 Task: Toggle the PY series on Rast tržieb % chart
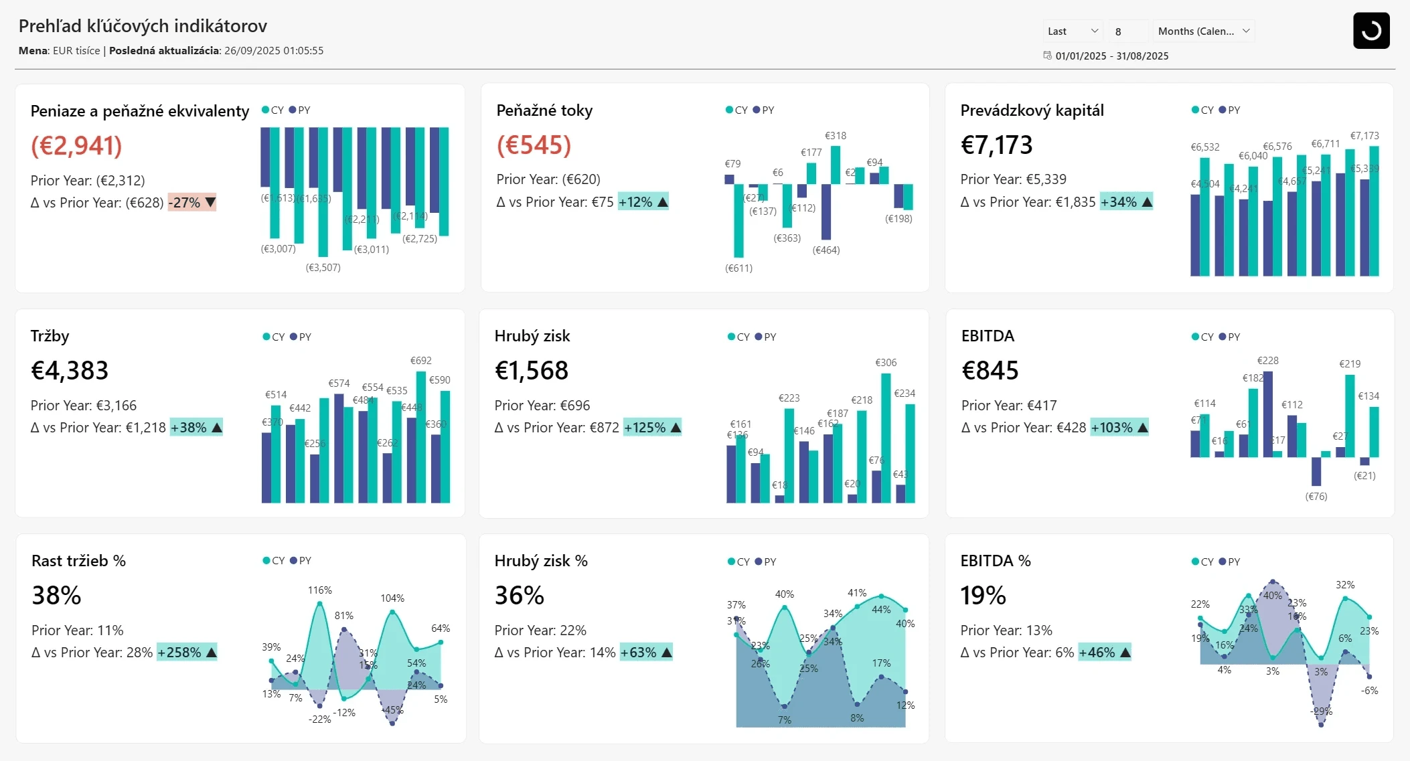(x=294, y=560)
